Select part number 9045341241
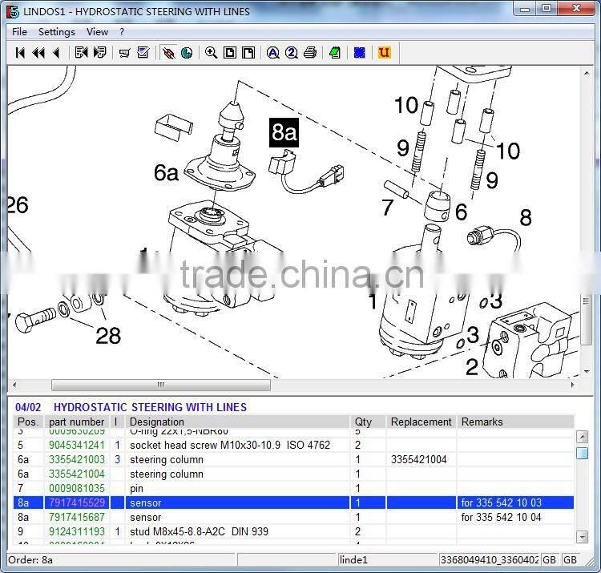601x573 pixels. pyautogui.click(x=77, y=445)
